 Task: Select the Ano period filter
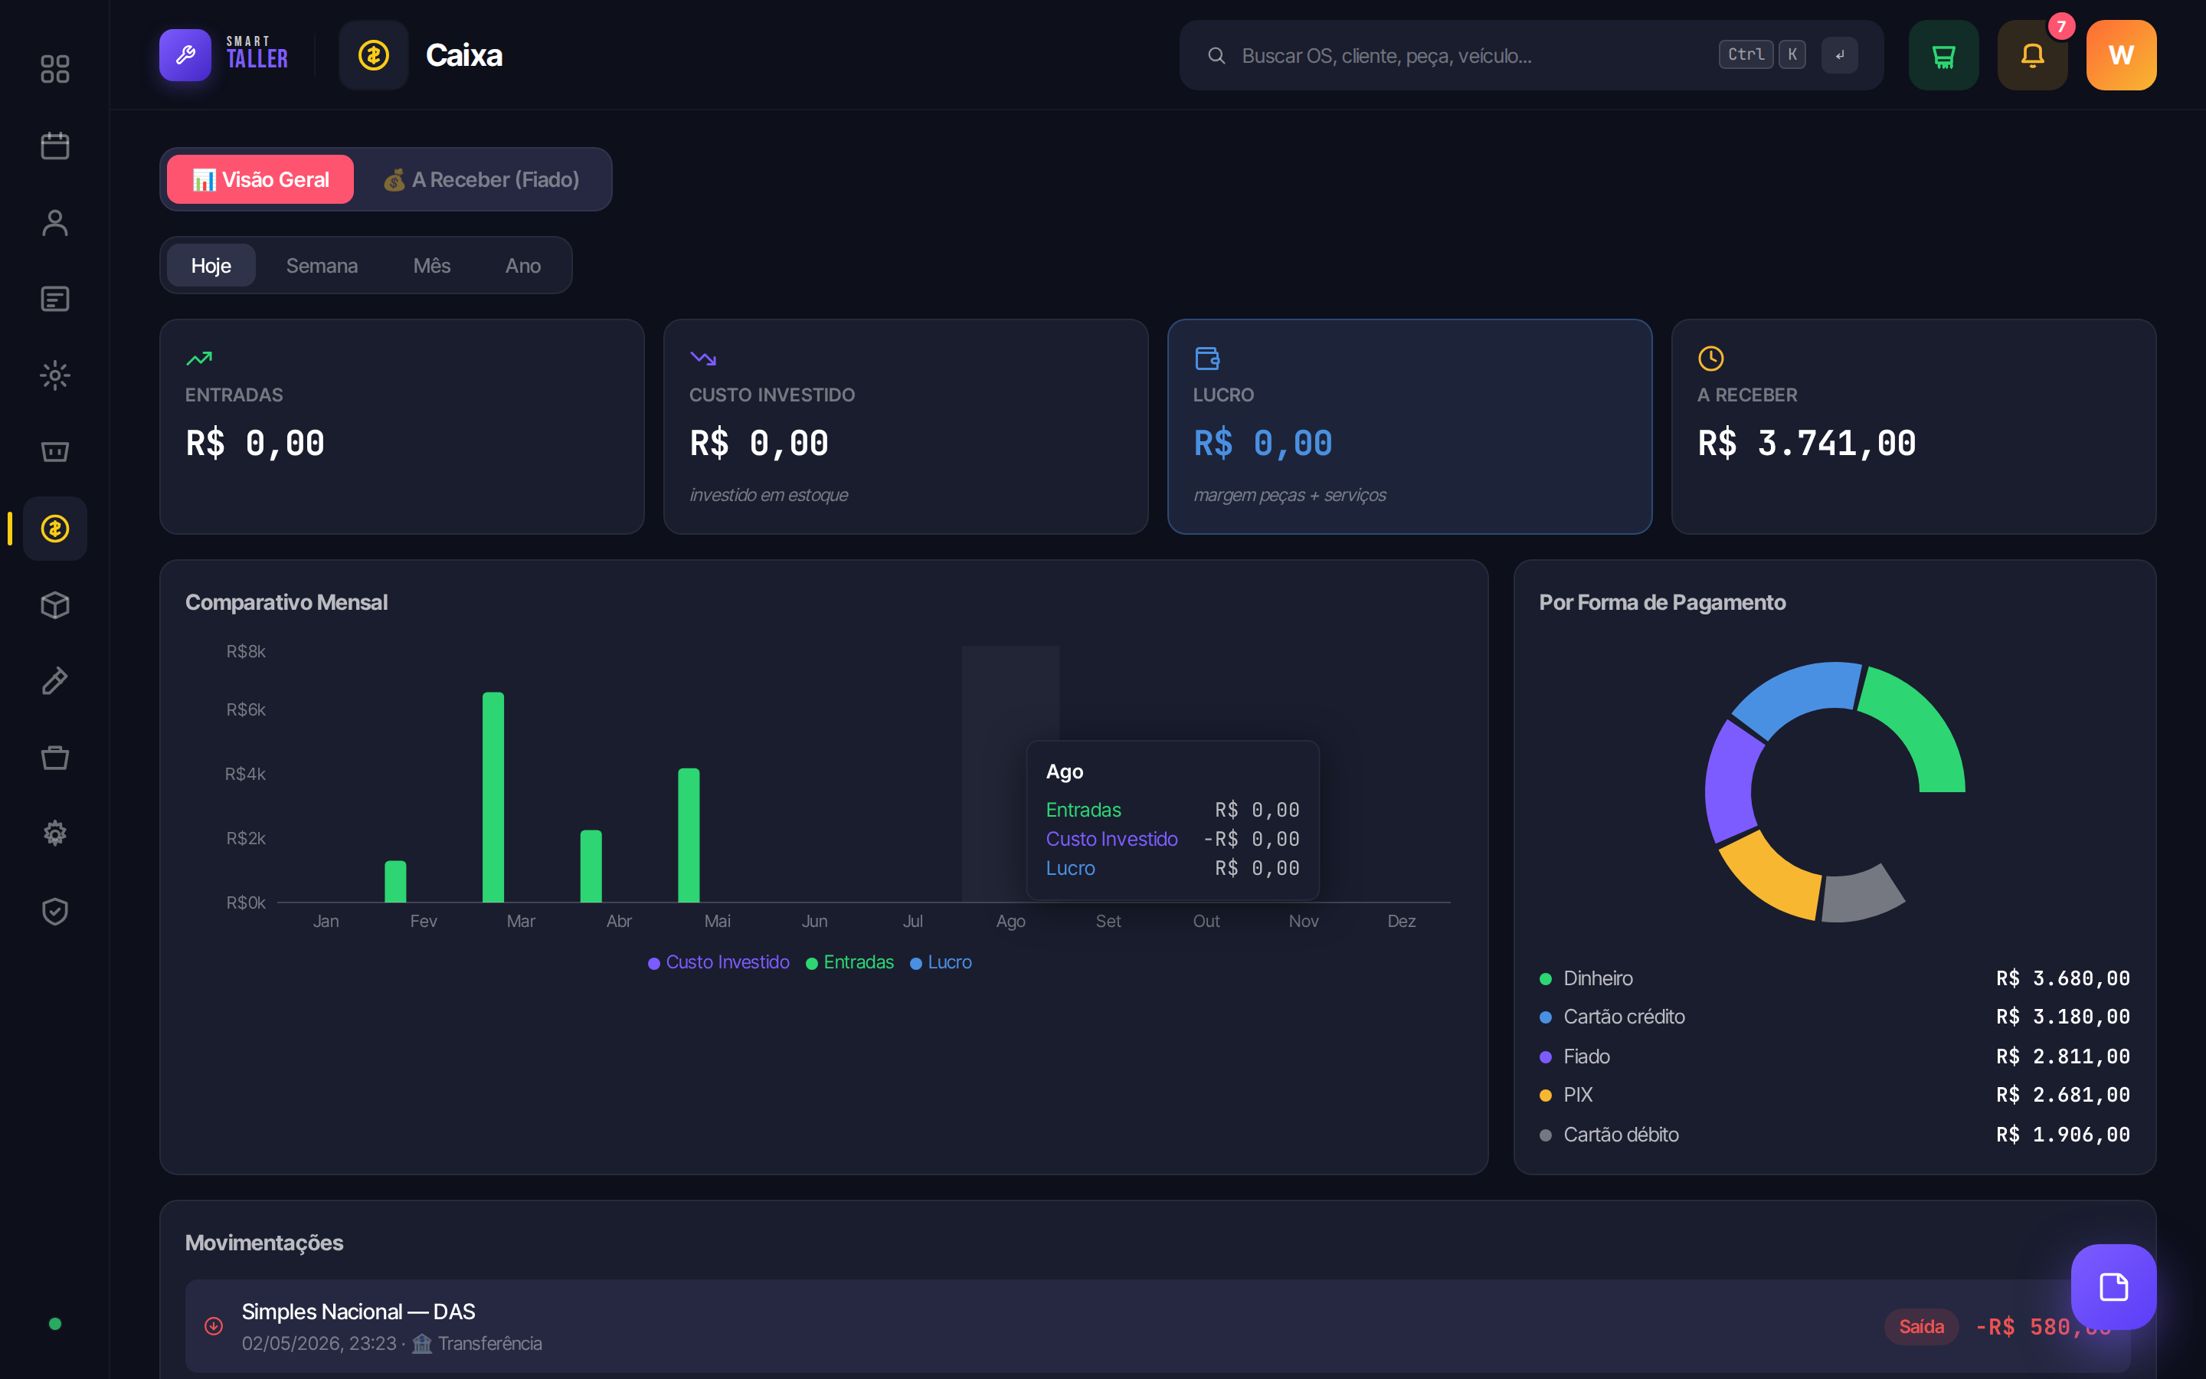point(523,265)
